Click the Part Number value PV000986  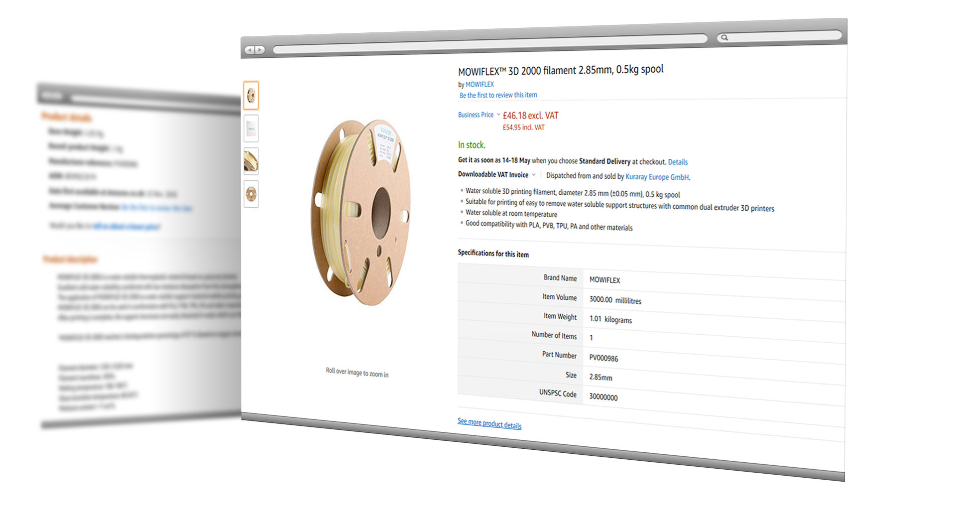(x=603, y=358)
